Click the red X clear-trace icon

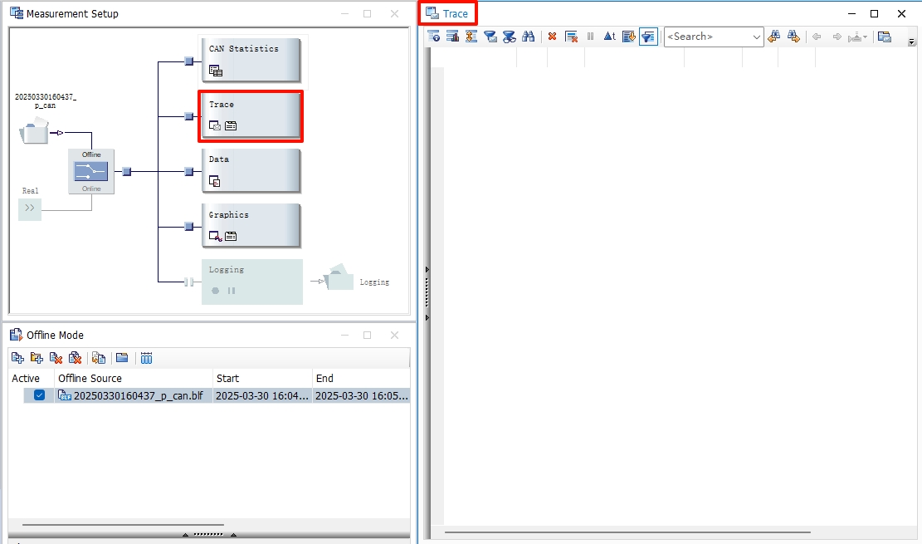(x=552, y=37)
